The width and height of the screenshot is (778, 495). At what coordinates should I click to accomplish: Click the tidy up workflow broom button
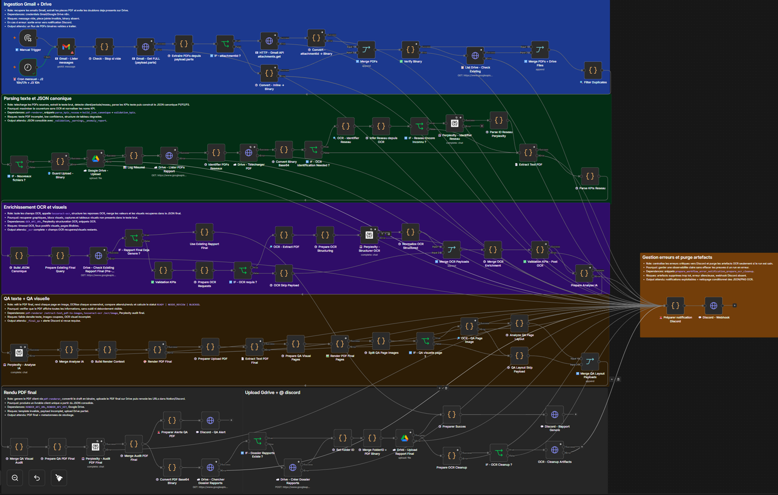pyautogui.click(x=58, y=478)
